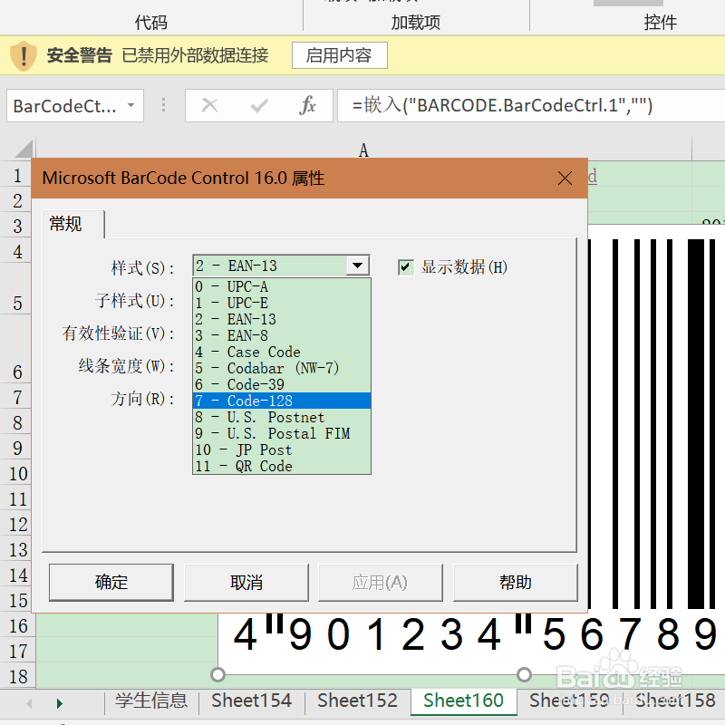
Task: Choose 3 - EAN-8 from style list
Action: (x=282, y=335)
